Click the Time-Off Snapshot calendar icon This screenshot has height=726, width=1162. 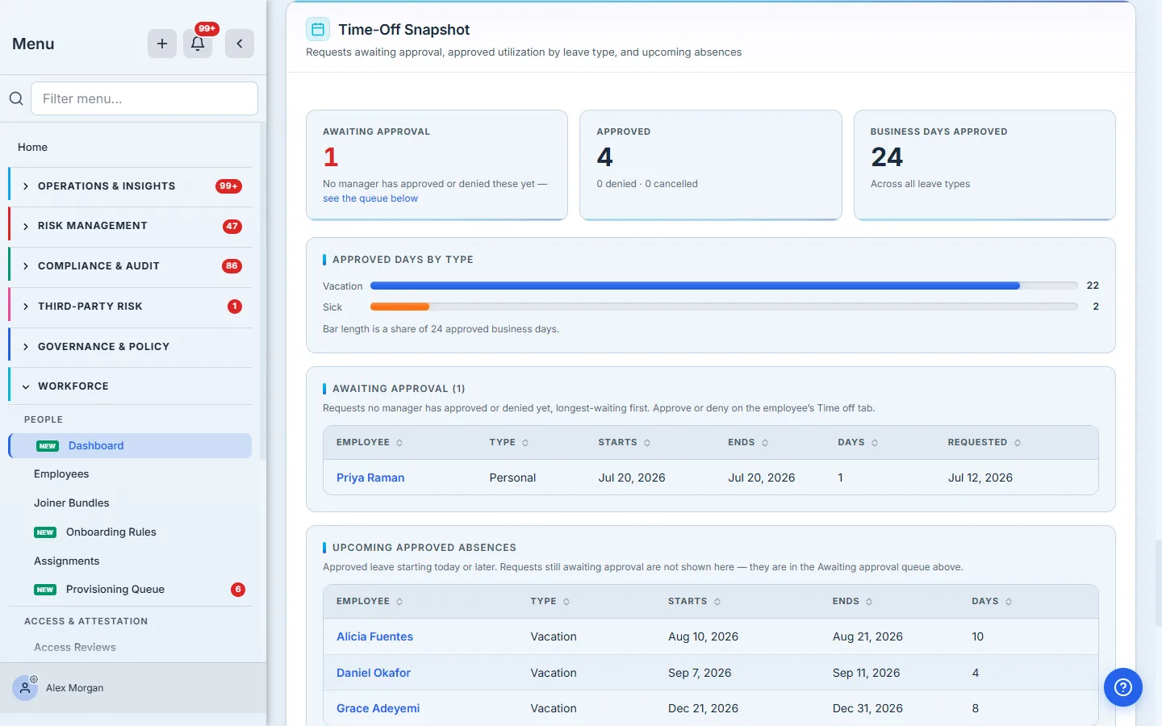318,30
